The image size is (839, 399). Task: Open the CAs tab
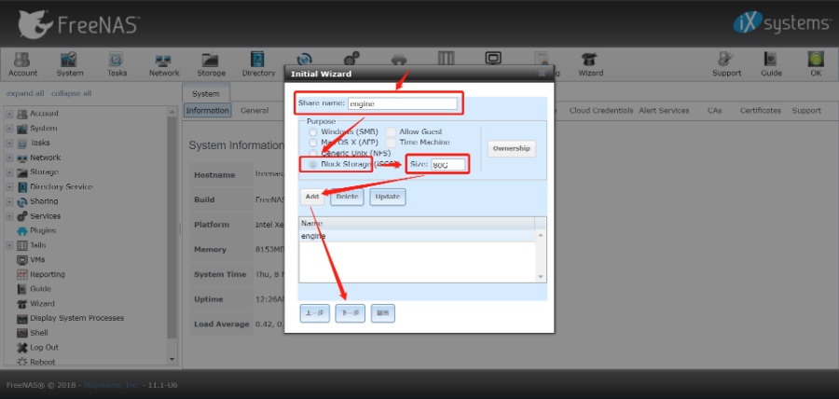pos(714,111)
